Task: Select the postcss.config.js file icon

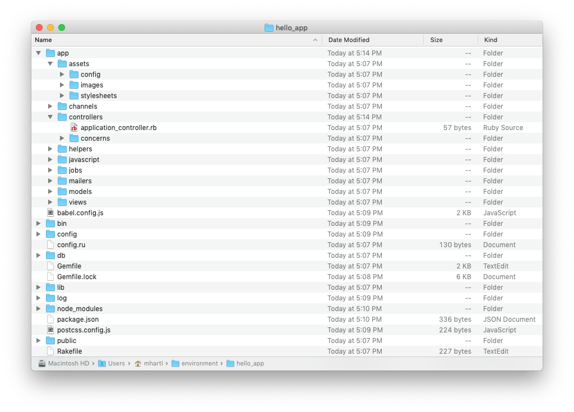Action: 50,330
